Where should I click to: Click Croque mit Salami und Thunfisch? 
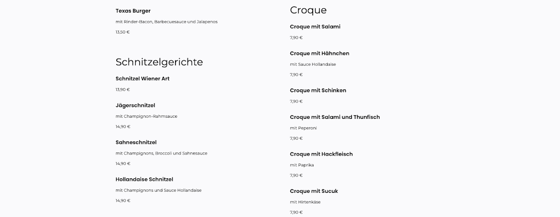(335, 117)
